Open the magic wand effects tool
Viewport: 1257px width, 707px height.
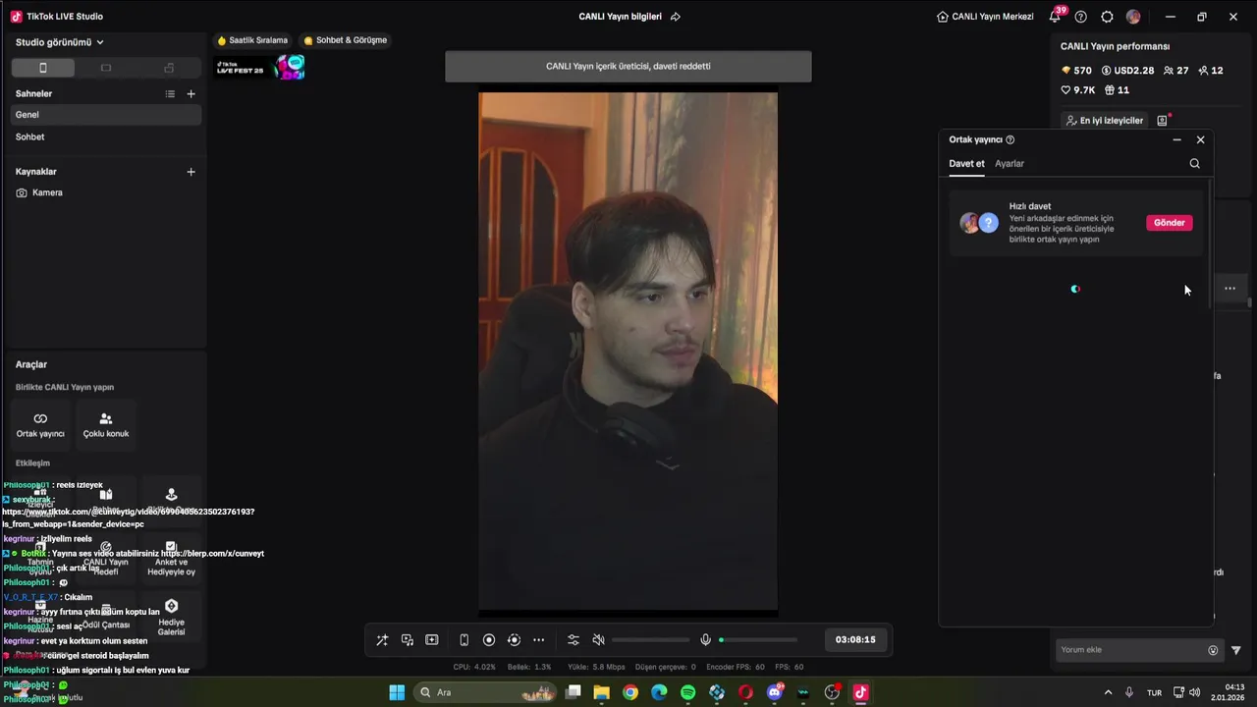[382, 640]
